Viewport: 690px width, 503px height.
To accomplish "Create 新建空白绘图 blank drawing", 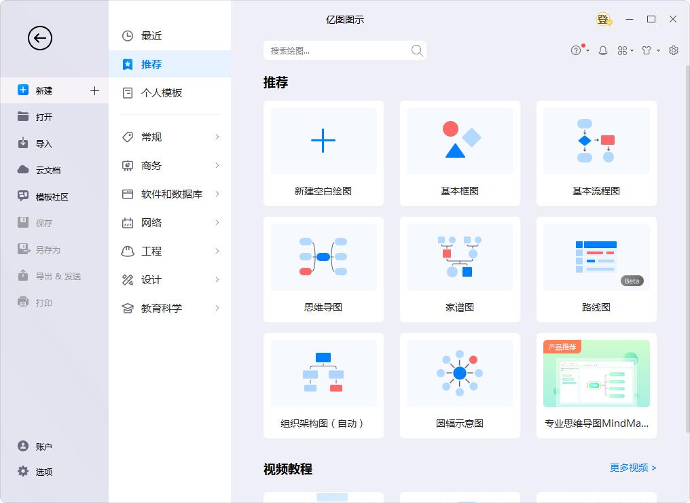I will point(323,153).
